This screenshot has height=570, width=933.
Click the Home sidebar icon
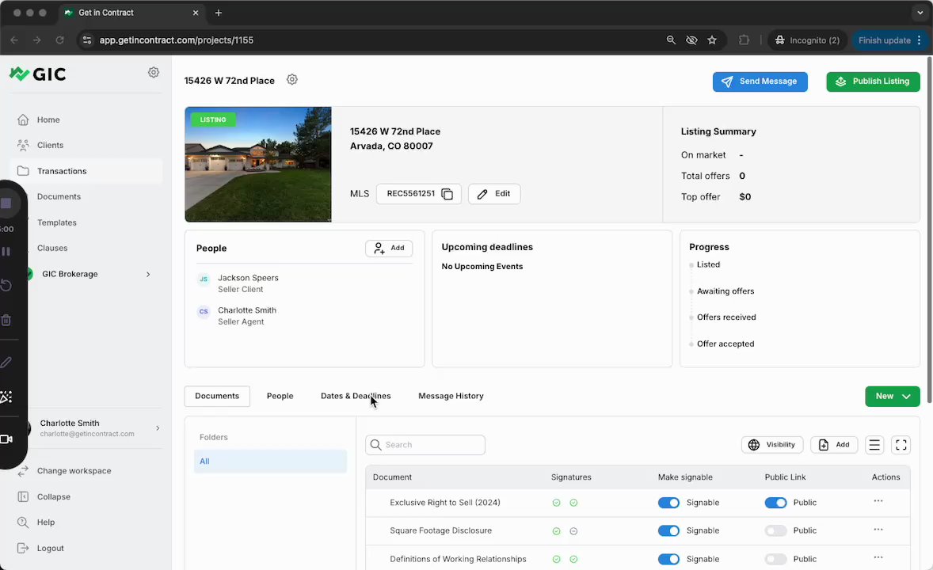coord(23,120)
